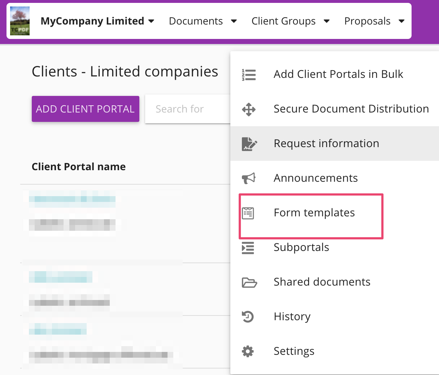Click the Secure Document Distribution arrows icon
Viewport: 439px width, 375px height.
point(248,109)
